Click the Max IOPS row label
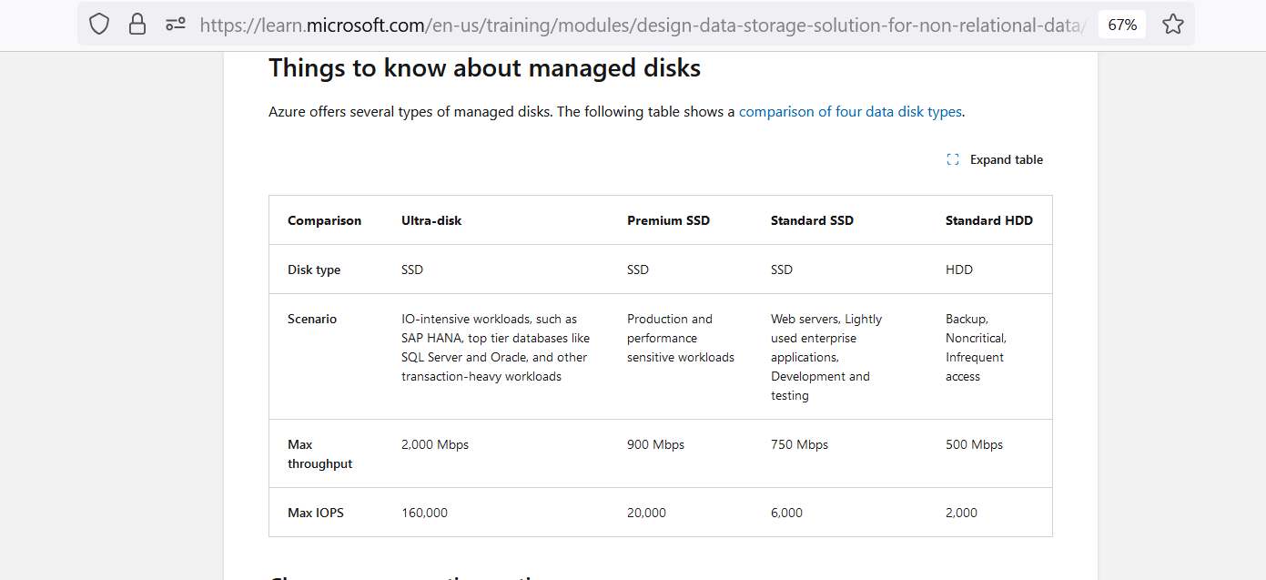 click(315, 512)
